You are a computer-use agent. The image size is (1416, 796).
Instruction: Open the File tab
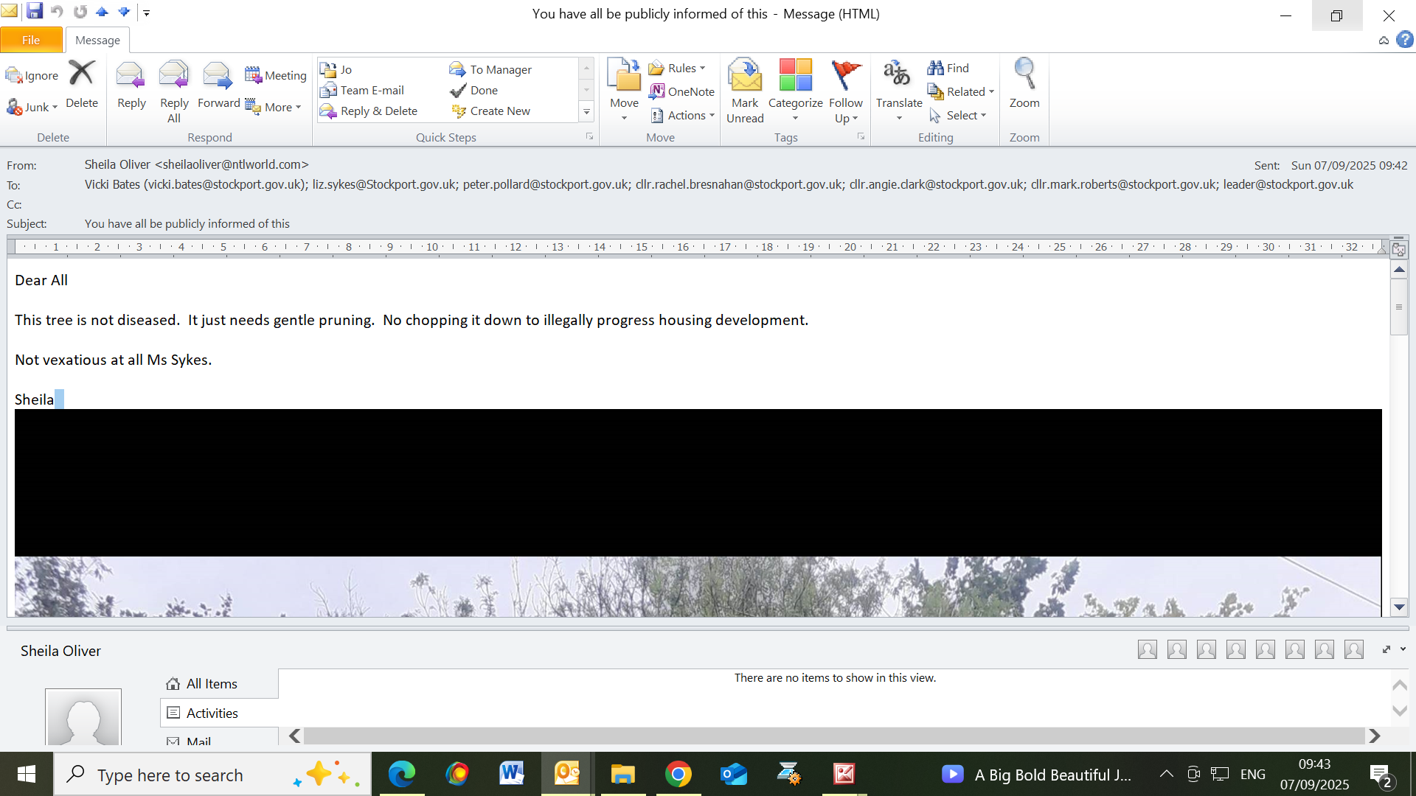pos(31,40)
